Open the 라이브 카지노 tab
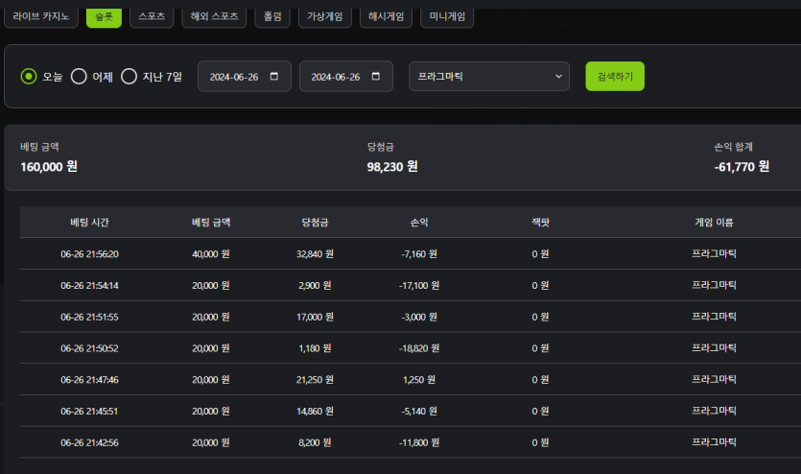This screenshot has height=474, width=801. [x=41, y=17]
